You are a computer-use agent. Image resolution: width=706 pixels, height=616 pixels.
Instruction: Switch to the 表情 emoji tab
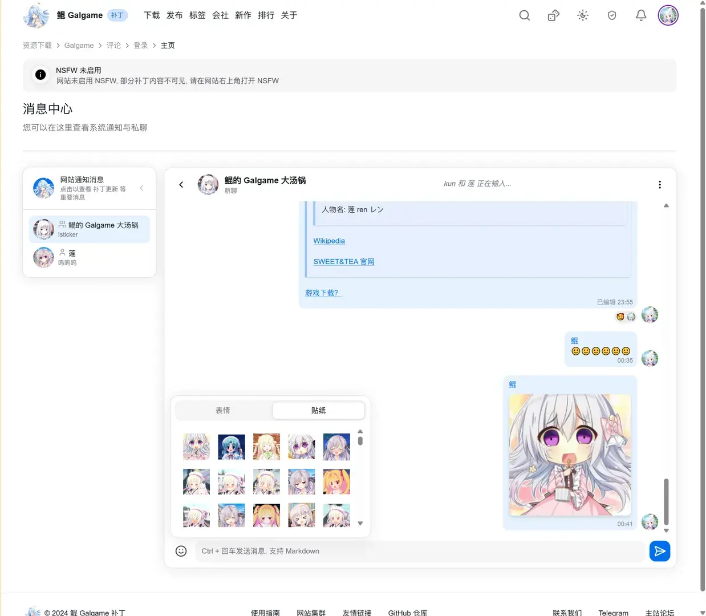223,410
